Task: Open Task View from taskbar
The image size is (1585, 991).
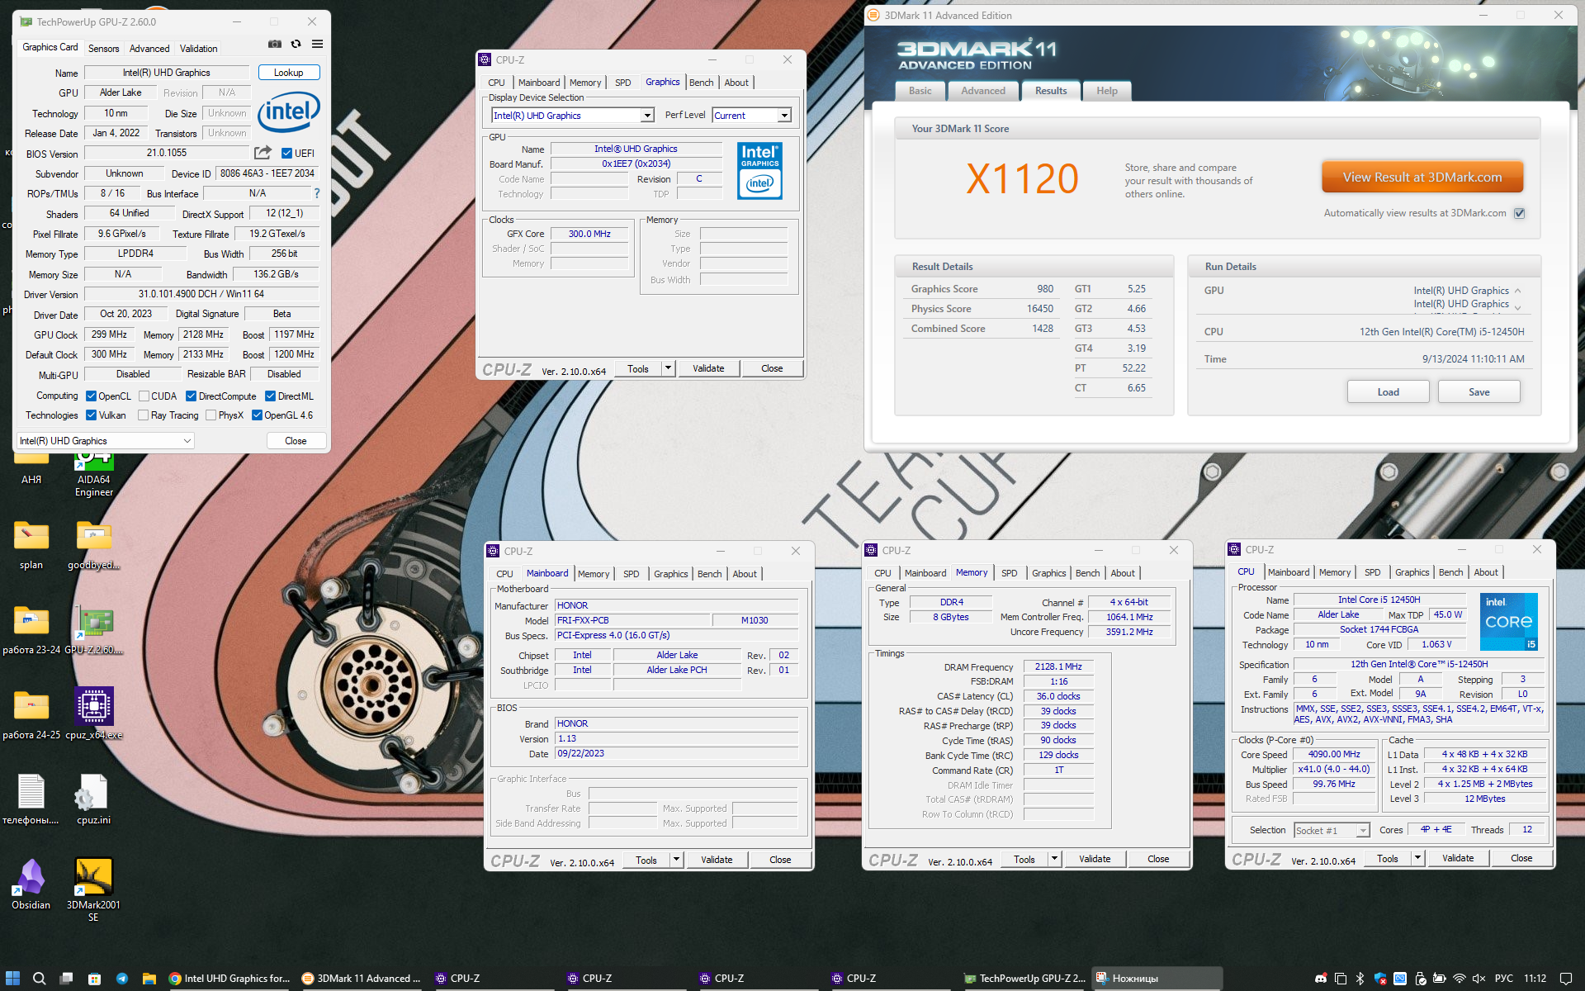Action: coord(67,978)
